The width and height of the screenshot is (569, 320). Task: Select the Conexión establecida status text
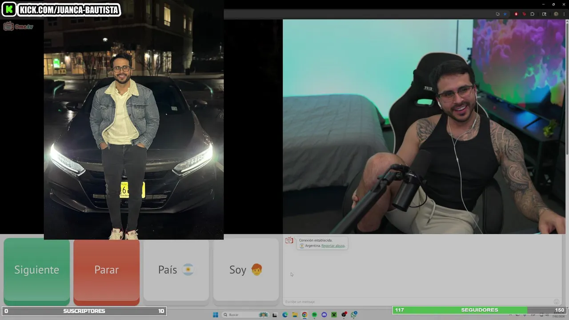316,240
